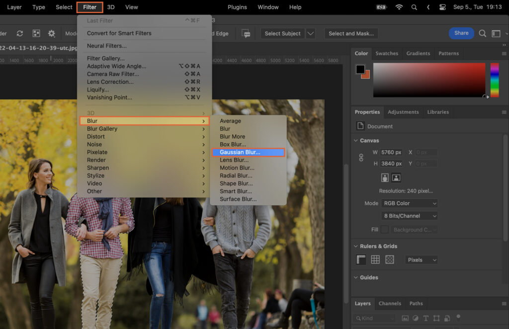Screen dimensions: 509x329
Task: Filter layers by Type using the T icon
Action: point(425,318)
